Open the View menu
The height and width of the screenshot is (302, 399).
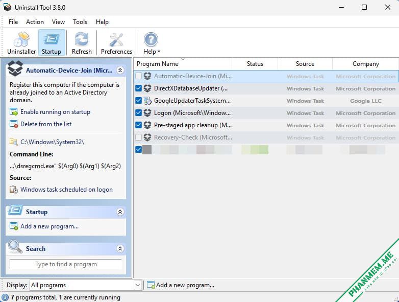(x=58, y=22)
